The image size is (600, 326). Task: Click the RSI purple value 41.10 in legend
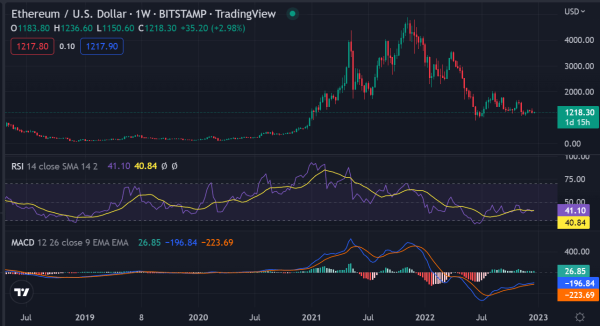click(118, 166)
